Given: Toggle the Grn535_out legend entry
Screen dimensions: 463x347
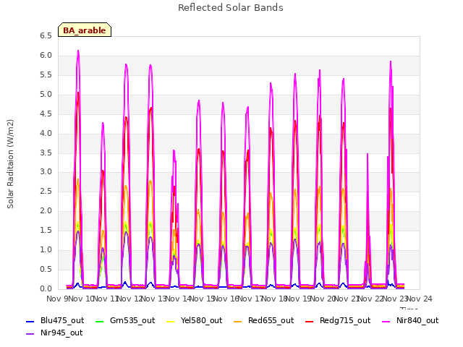Looking at the screenshot, I should 125,321.
